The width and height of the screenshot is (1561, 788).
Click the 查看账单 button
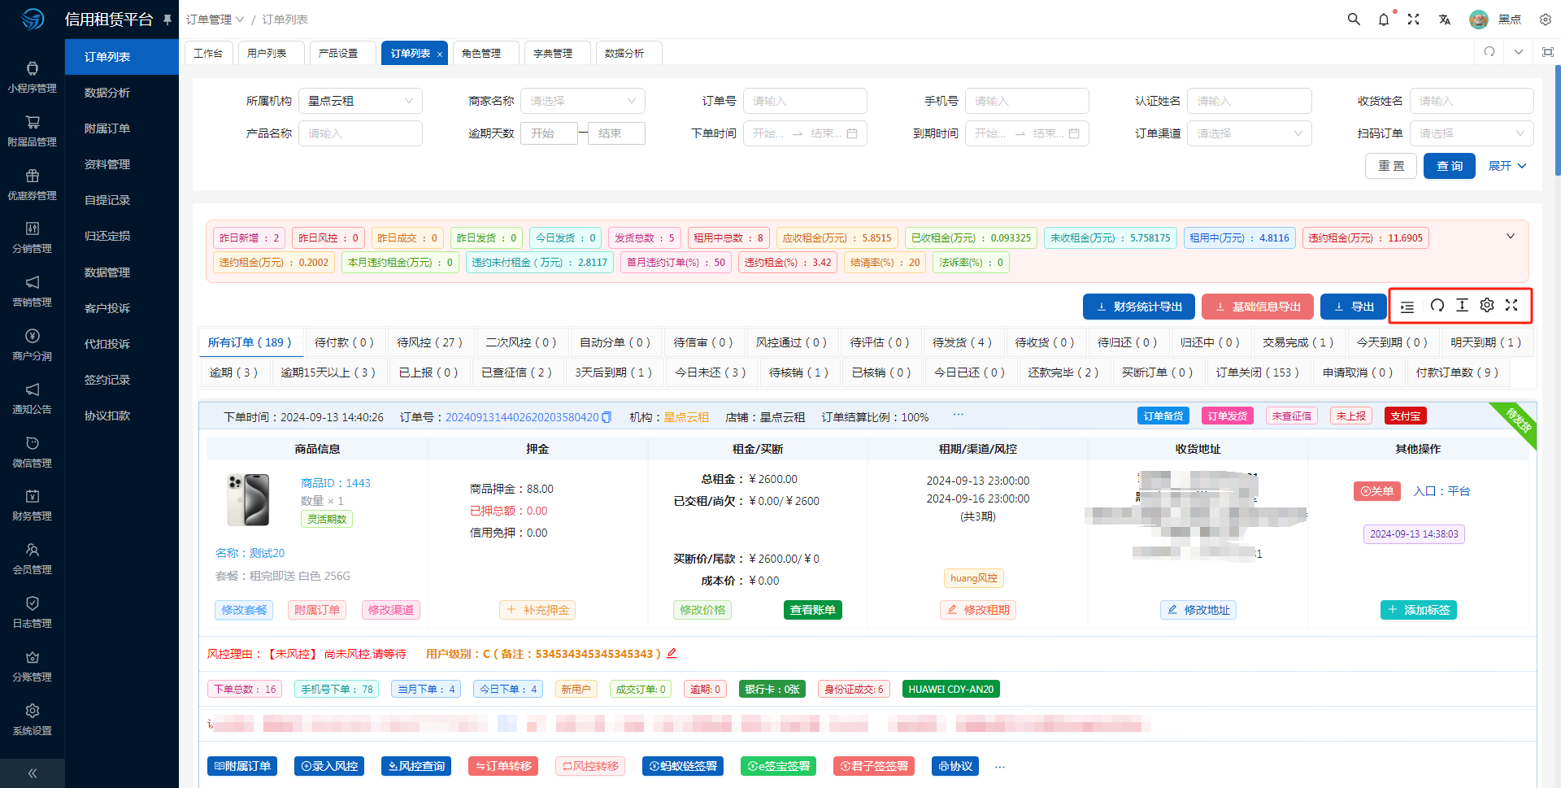click(813, 610)
